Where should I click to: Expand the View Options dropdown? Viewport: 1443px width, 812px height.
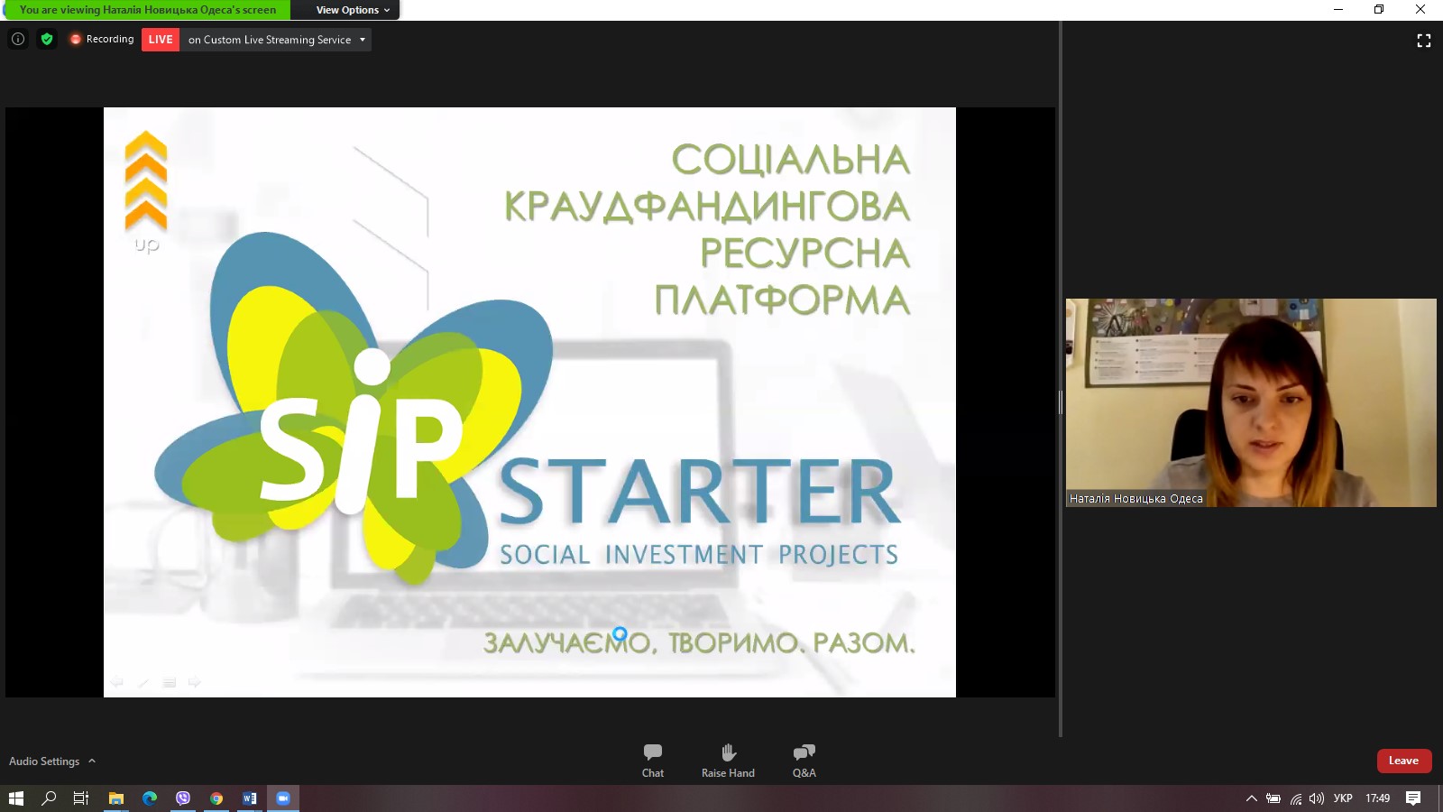[x=353, y=10]
